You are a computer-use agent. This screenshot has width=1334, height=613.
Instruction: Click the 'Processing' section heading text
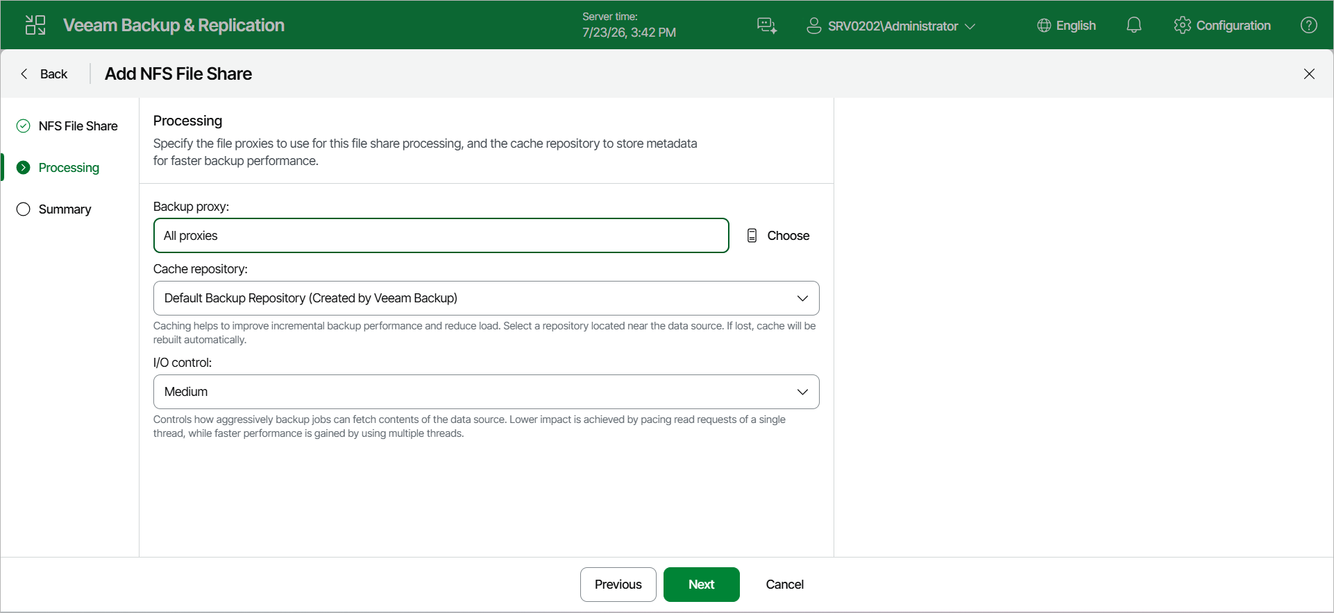point(187,121)
